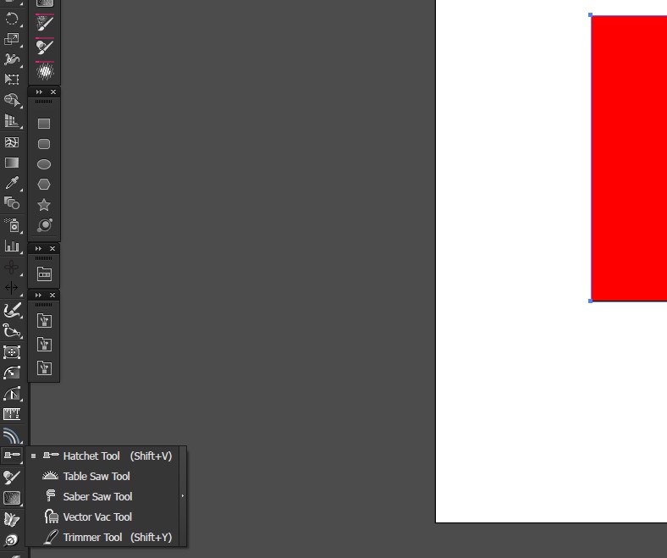Select the Shape Builder tool
667x558 pixels.
[x=12, y=101]
